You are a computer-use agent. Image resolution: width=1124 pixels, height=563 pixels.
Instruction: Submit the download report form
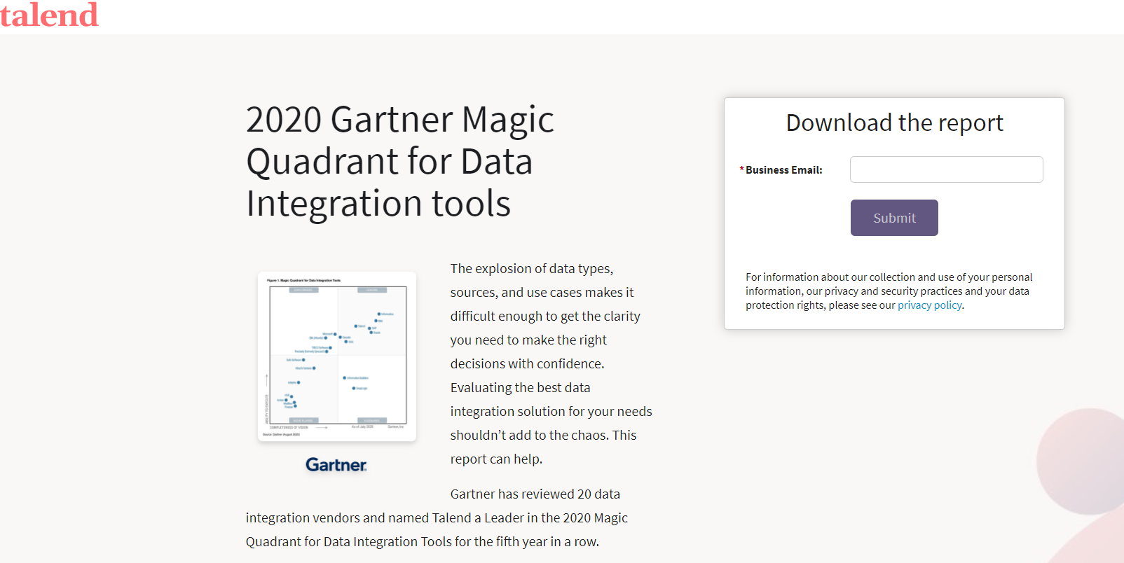point(894,218)
